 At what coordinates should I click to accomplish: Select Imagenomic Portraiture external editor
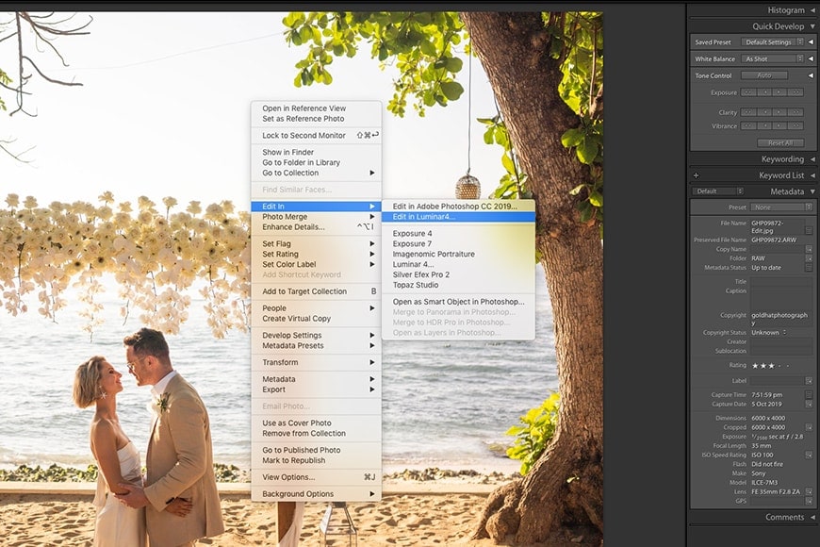[458, 254]
